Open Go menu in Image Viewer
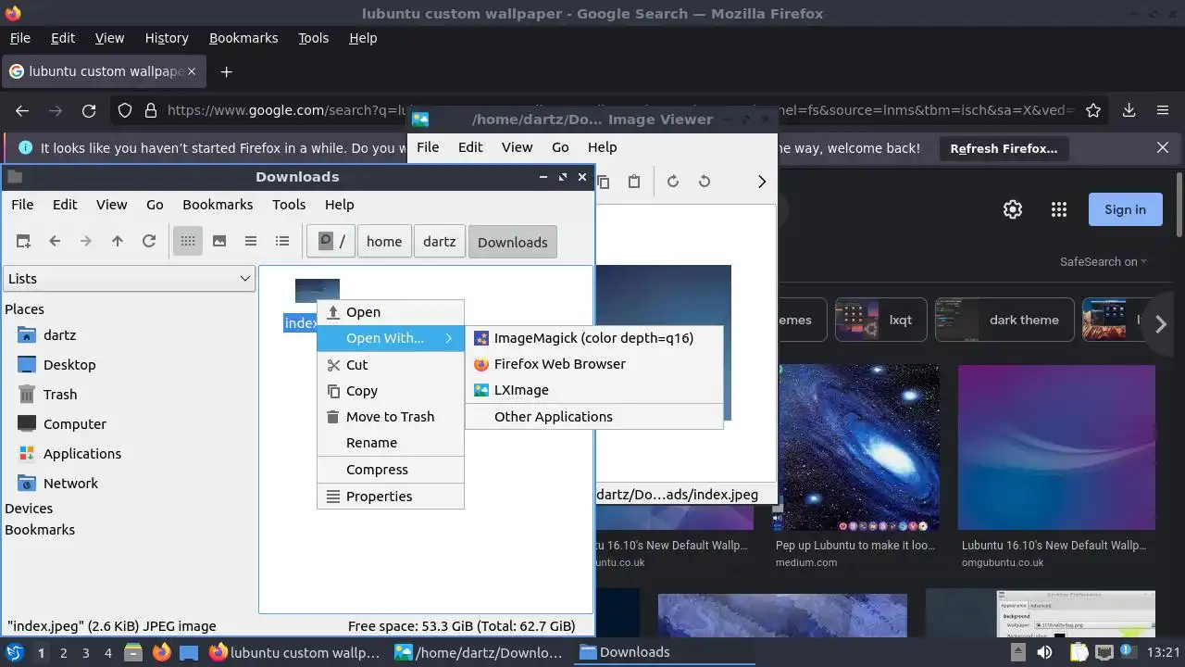Image resolution: width=1185 pixels, height=667 pixels. point(560,147)
